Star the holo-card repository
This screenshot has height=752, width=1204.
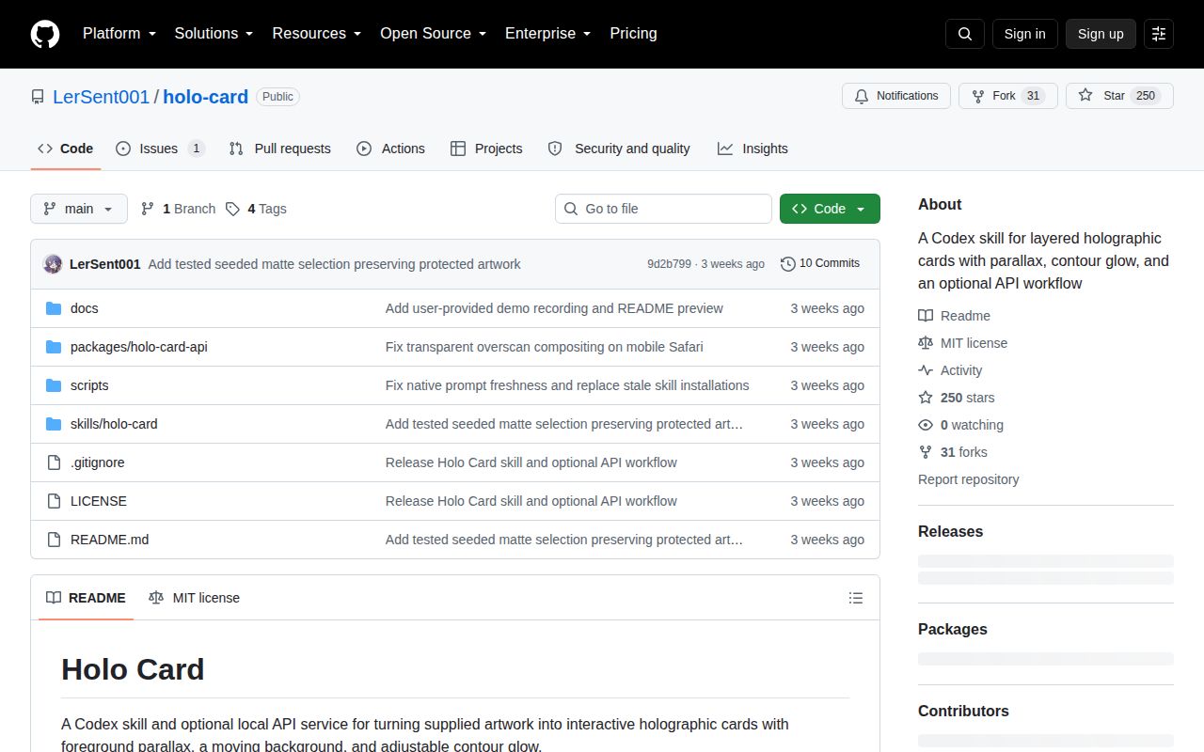tap(1119, 96)
